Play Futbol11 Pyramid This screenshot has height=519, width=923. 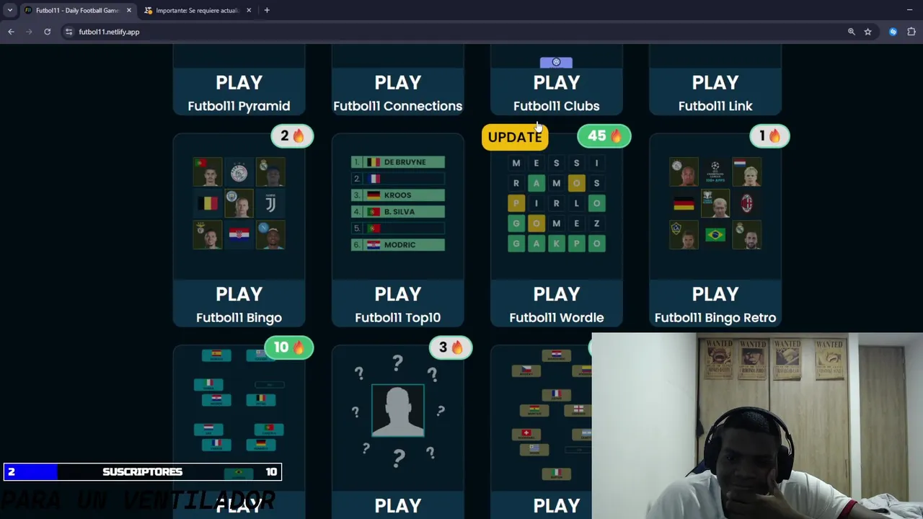239,83
